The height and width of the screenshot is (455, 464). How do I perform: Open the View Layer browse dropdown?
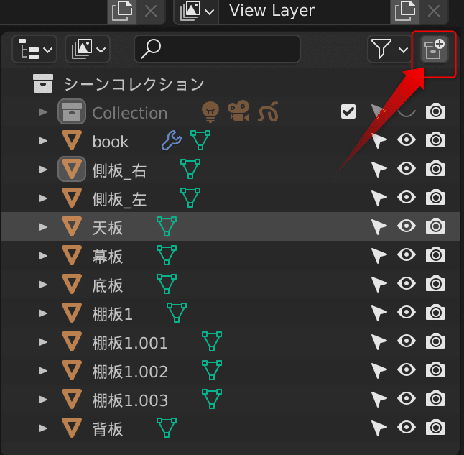click(x=197, y=12)
